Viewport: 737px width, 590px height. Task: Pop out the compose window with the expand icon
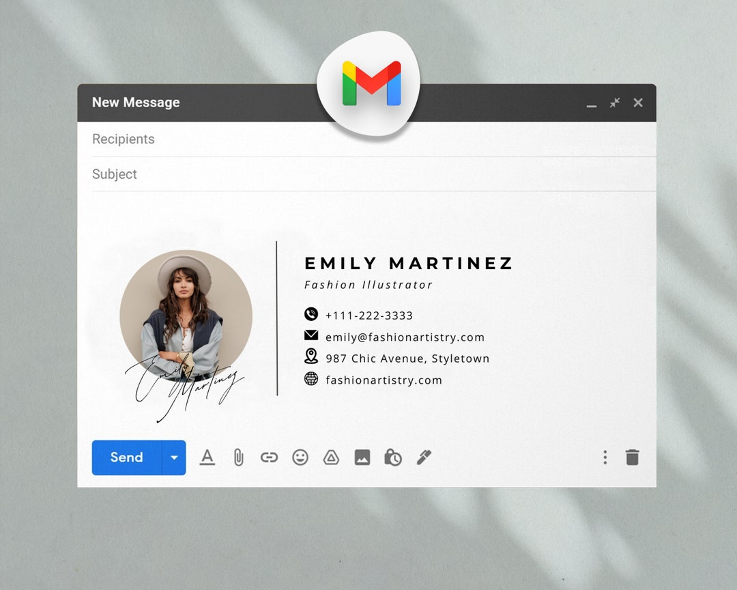pos(614,102)
